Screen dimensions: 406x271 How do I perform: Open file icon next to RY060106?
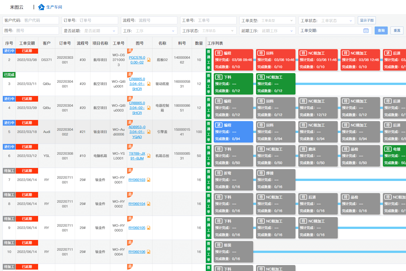pos(149,252)
